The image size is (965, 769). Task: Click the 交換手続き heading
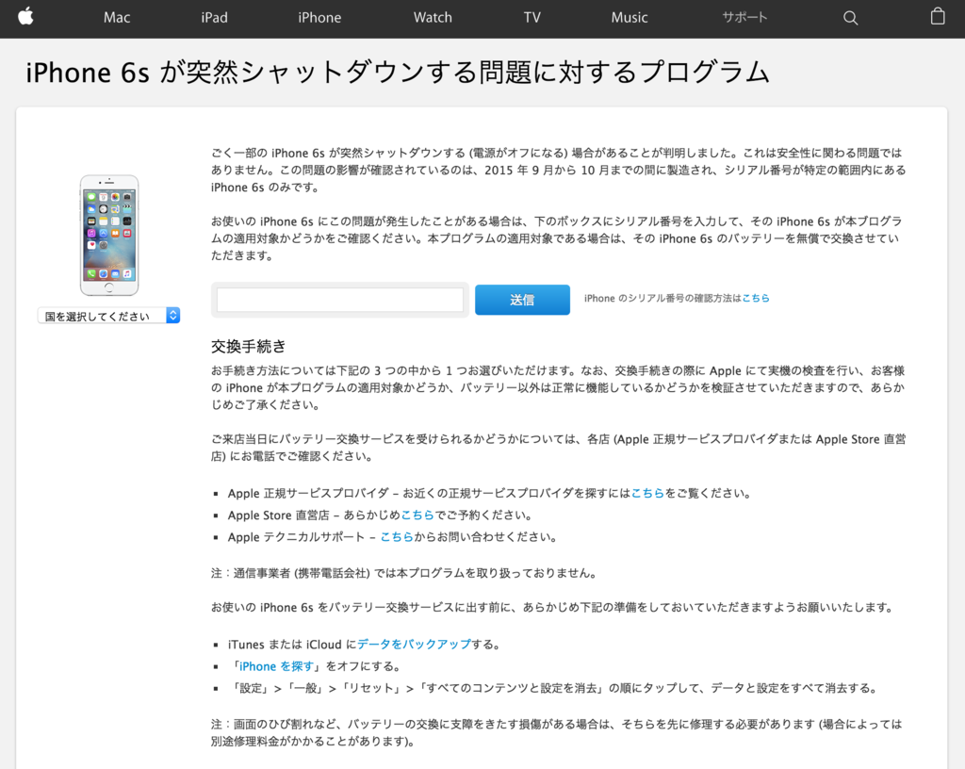249,347
